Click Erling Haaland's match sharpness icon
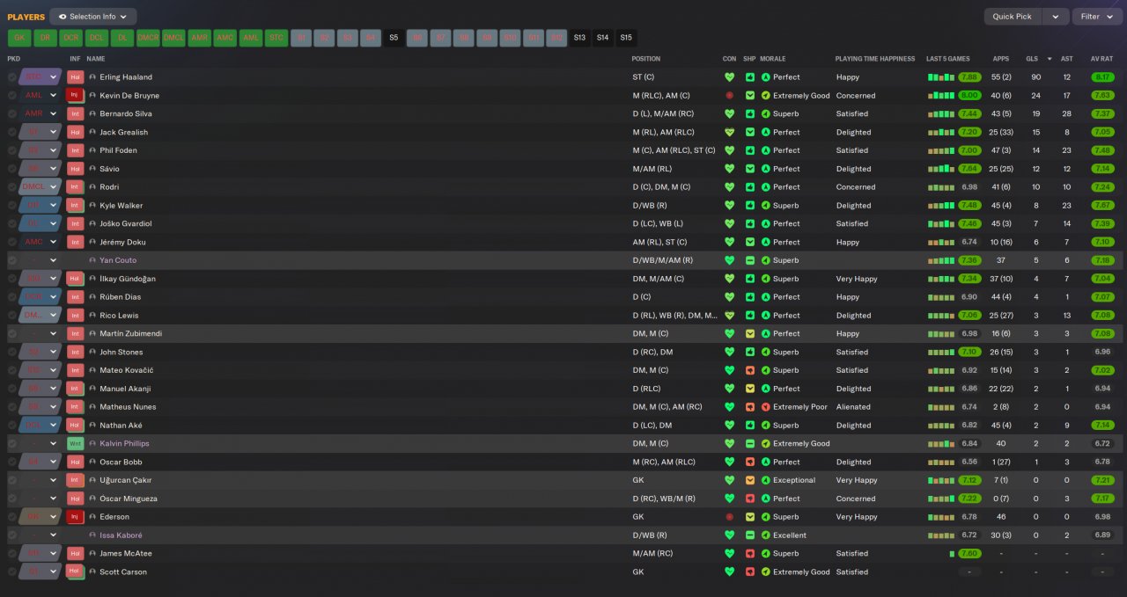Image resolution: width=1127 pixels, height=597 pixels. pyautogui.click(x=750, y=77)
